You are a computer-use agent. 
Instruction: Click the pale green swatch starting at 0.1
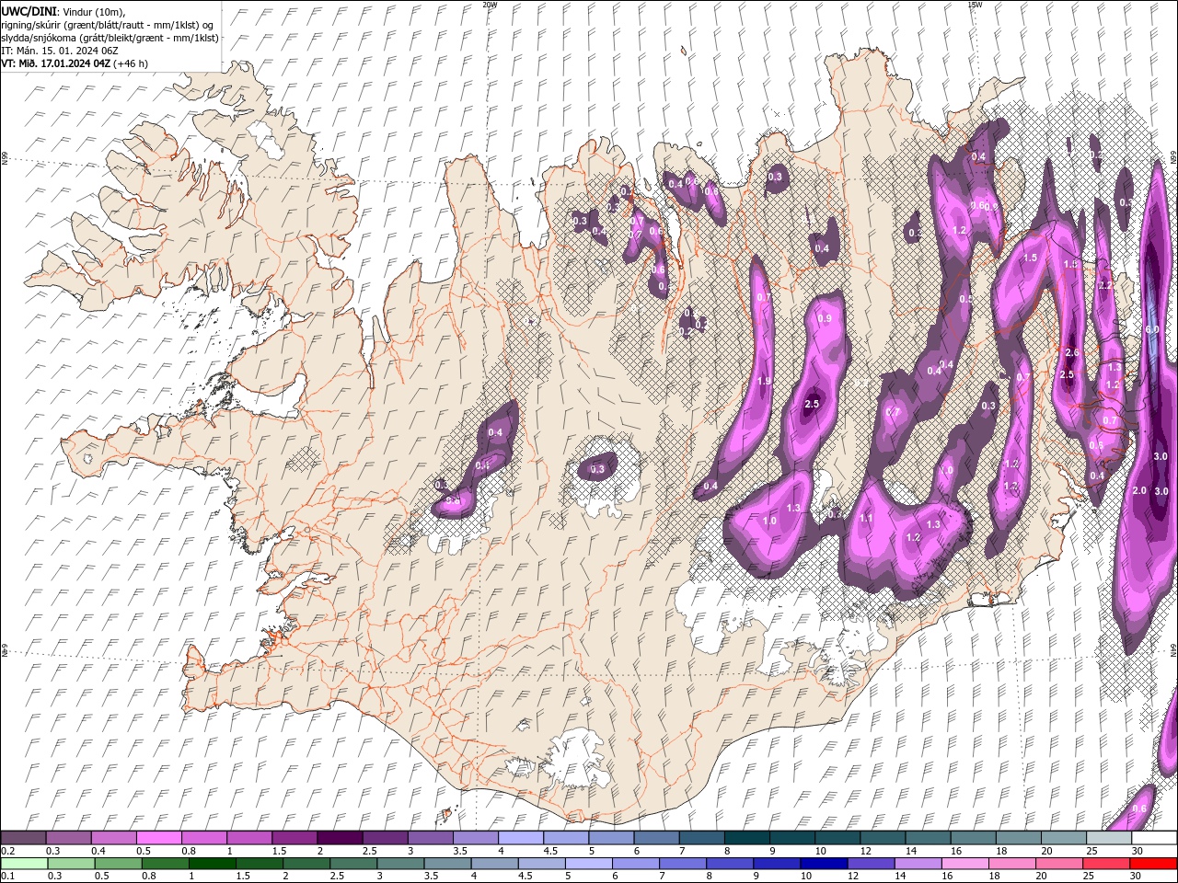24,864
